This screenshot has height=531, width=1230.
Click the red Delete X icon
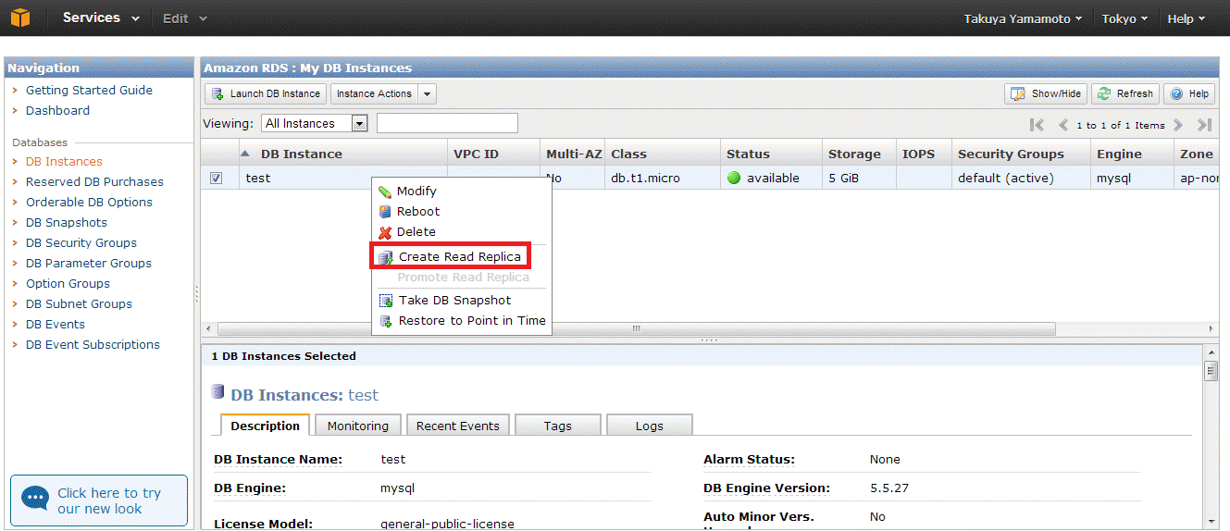pos(385,232)
